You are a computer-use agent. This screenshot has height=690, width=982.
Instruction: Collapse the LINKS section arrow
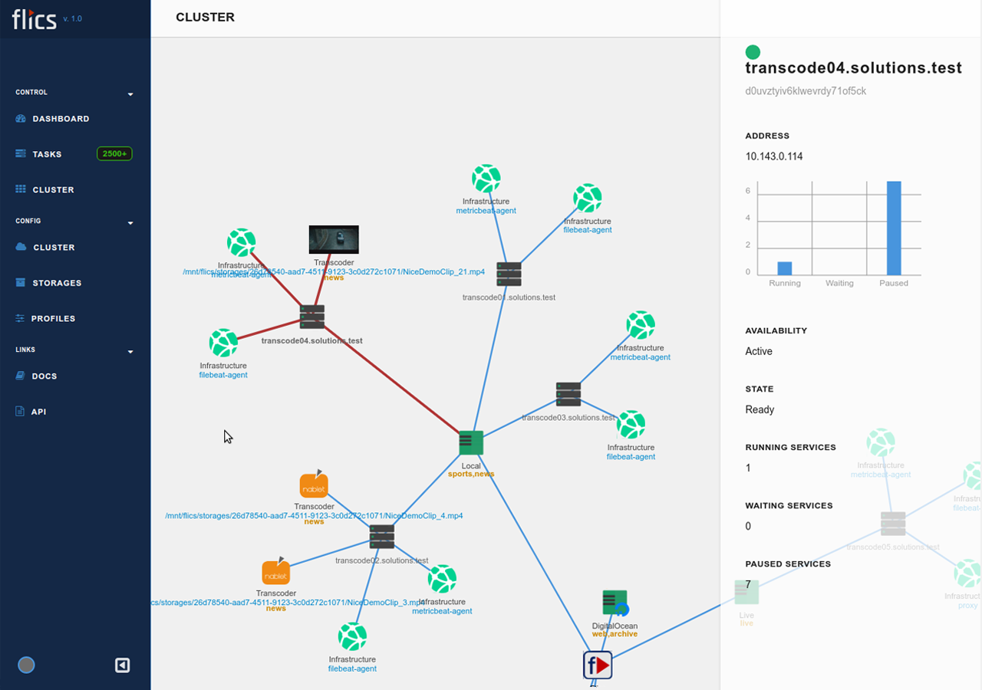click(130, 352)
